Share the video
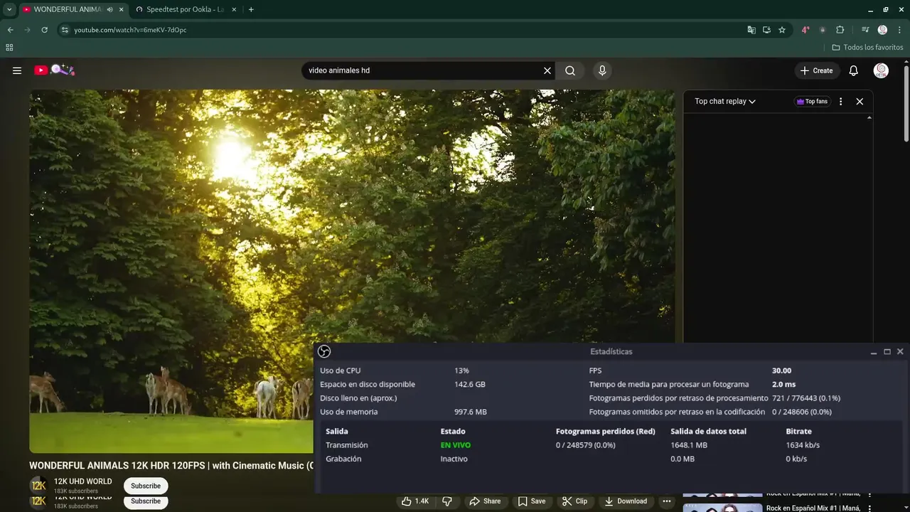This screenshot has width=910, height=512. [x=485, y=501]
